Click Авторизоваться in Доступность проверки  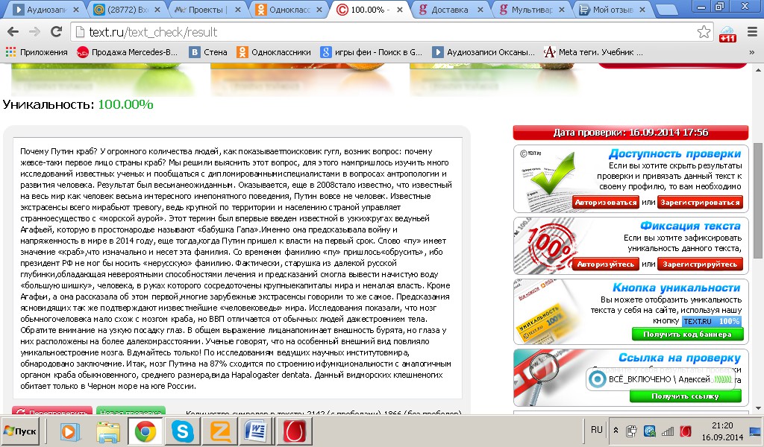606,203
